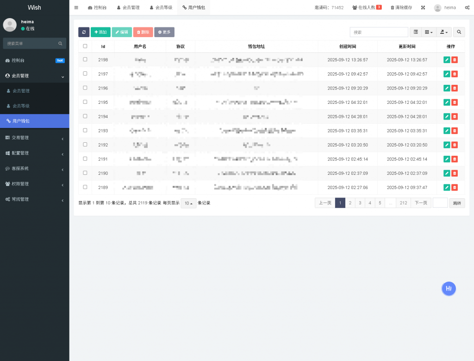Select the checkbox for record 2192
This screenshot has width=474, height=361.
coord(85,145)
